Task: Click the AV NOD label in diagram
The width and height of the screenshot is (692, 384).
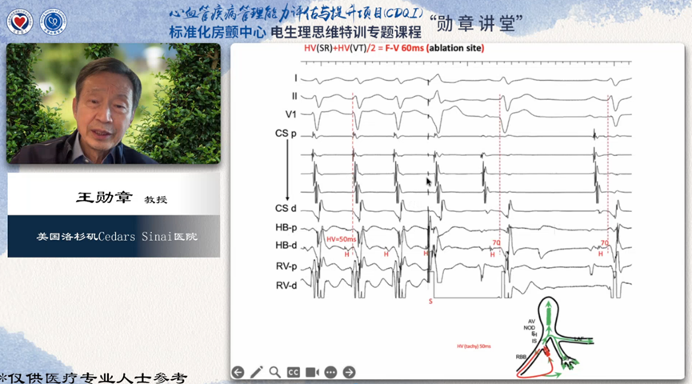Action: (530, 325)
